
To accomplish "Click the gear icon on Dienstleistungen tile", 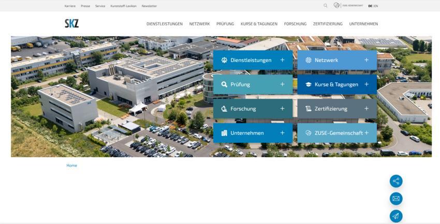I will [x=224, y=60].
